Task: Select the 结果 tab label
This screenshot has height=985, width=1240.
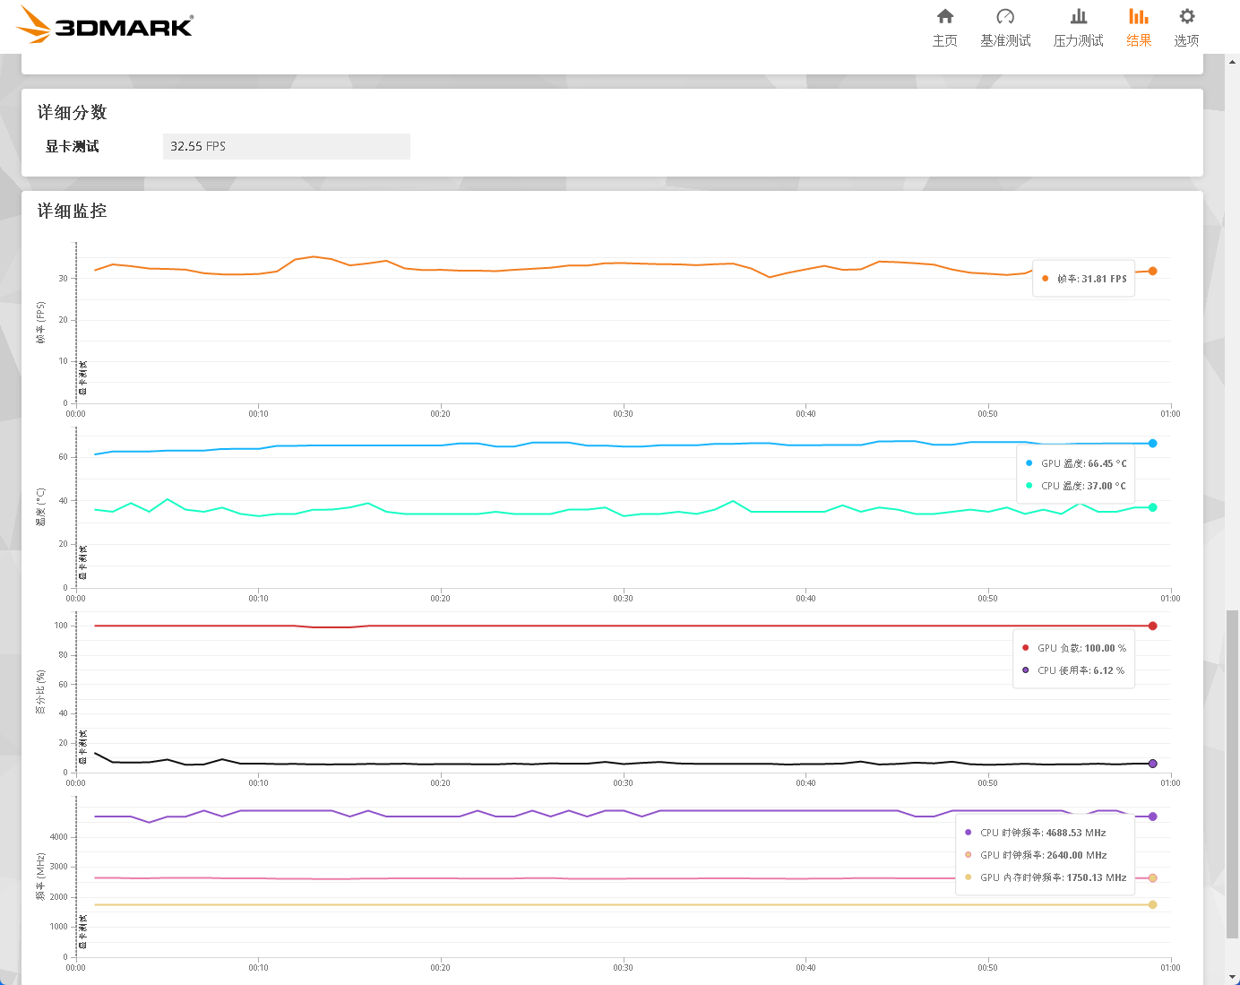Action: [x=1139, y=40]
